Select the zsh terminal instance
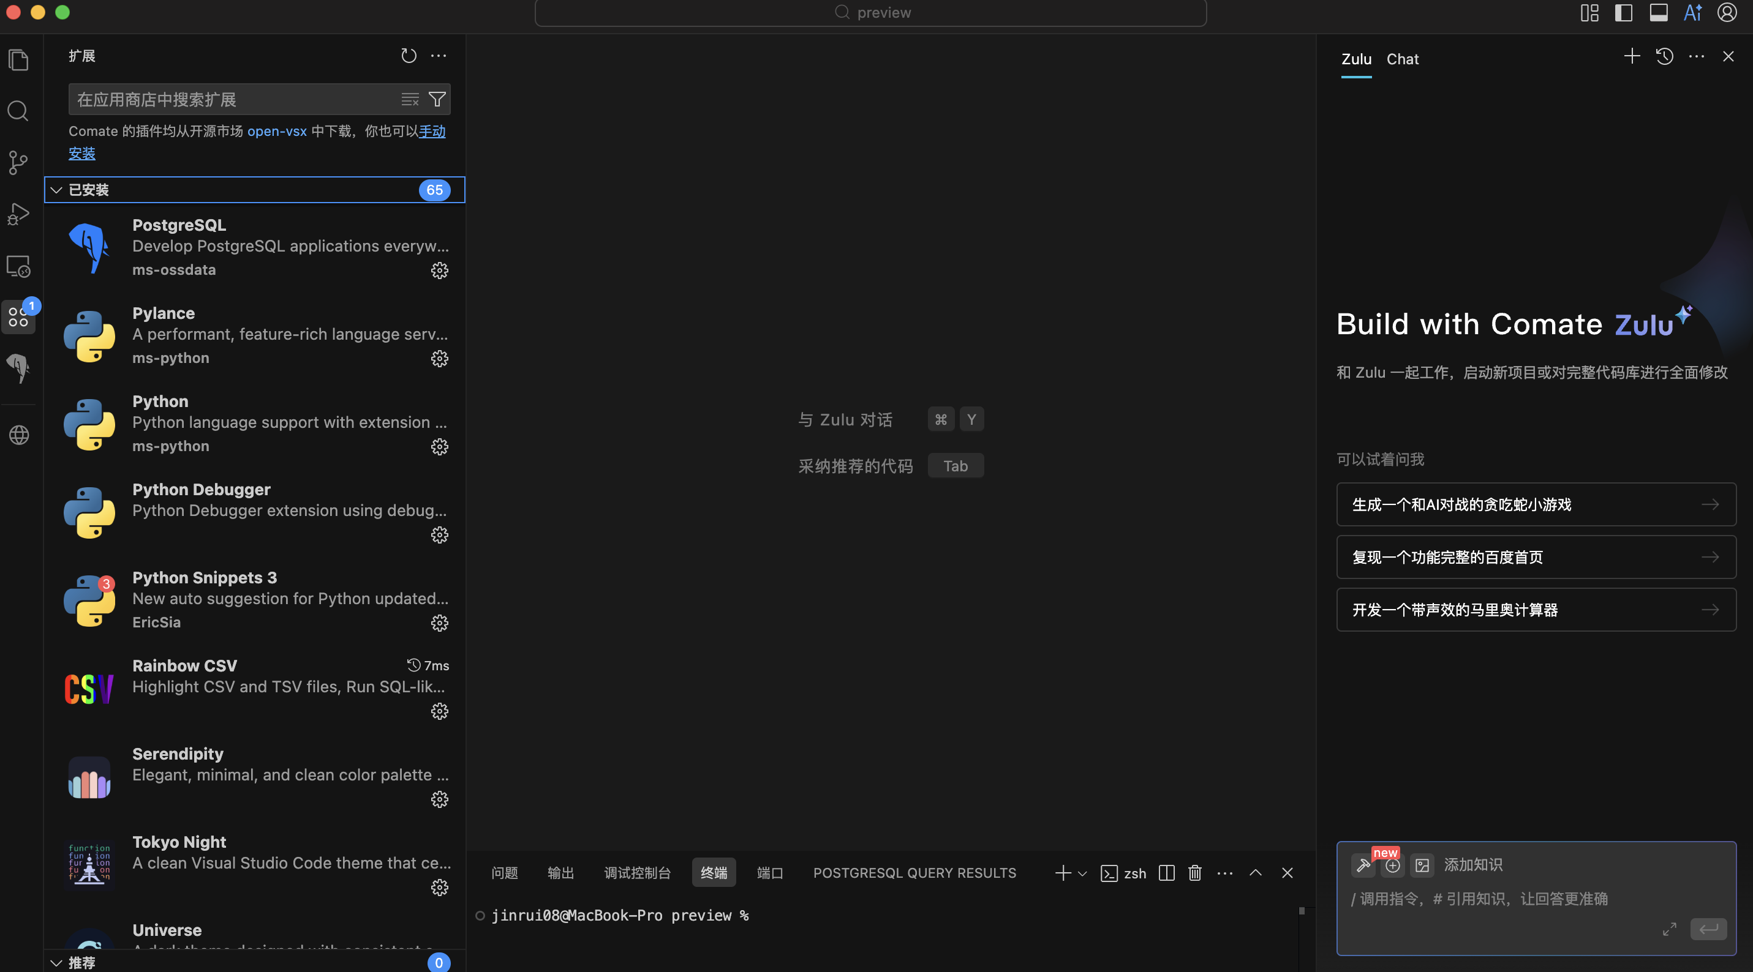 [1123, 873]
